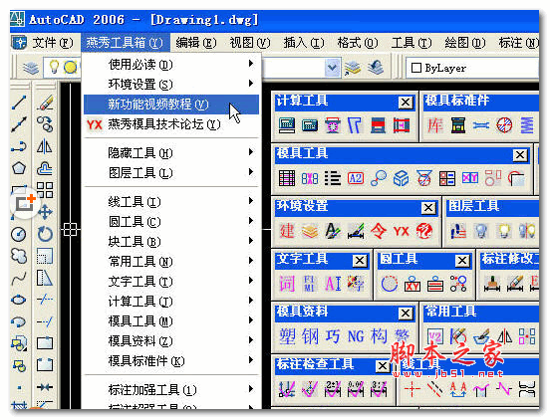550x420 pixels.
Task: Expand the 标注加强工具 submenu
Action: [x=171, y=389]
